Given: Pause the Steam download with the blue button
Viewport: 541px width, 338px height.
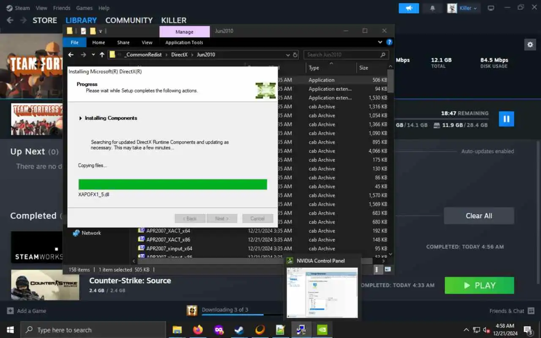Looking at the screenshot, I should tap(506, 119).
